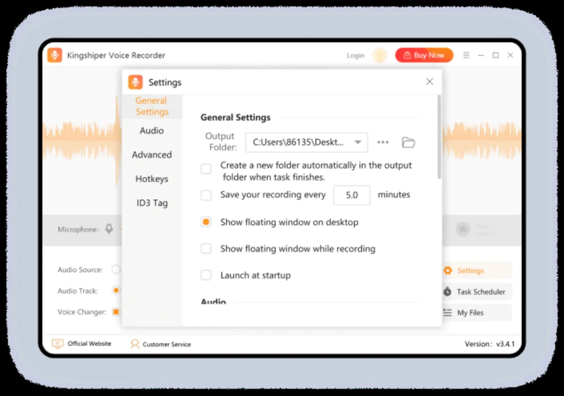
Task: Open the hamburger menu in title bar
Action: 466,55
